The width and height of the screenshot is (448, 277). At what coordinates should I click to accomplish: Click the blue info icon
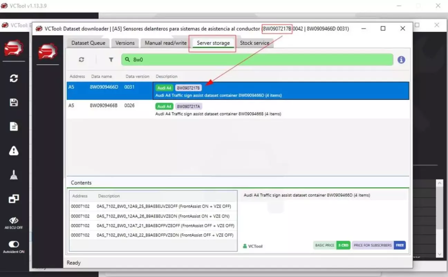(x=401, y=59)
